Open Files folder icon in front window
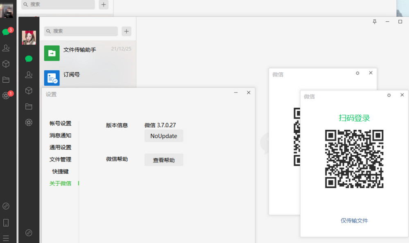 pyautogui.click(x=29, y=106)
